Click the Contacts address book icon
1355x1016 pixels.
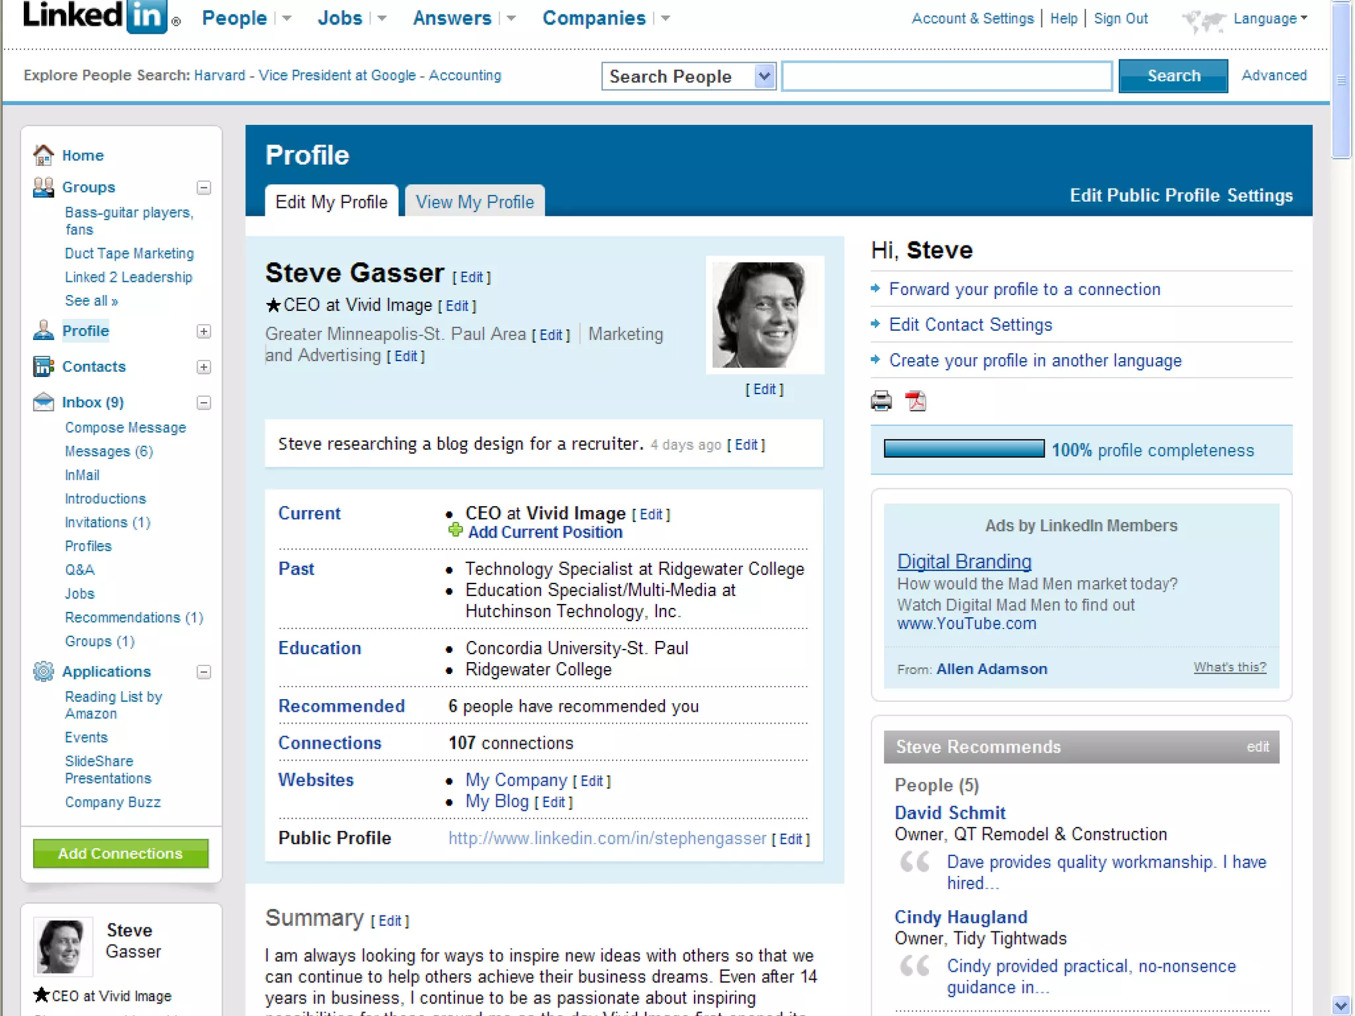point(43,366)
